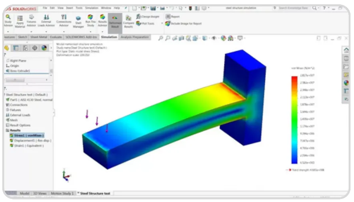Click Include Image for Report
The width and height of the screenshot is (354, 202).
pos(183,24)
